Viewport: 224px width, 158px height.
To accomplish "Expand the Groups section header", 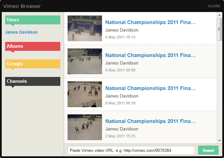I will [33, 64].
